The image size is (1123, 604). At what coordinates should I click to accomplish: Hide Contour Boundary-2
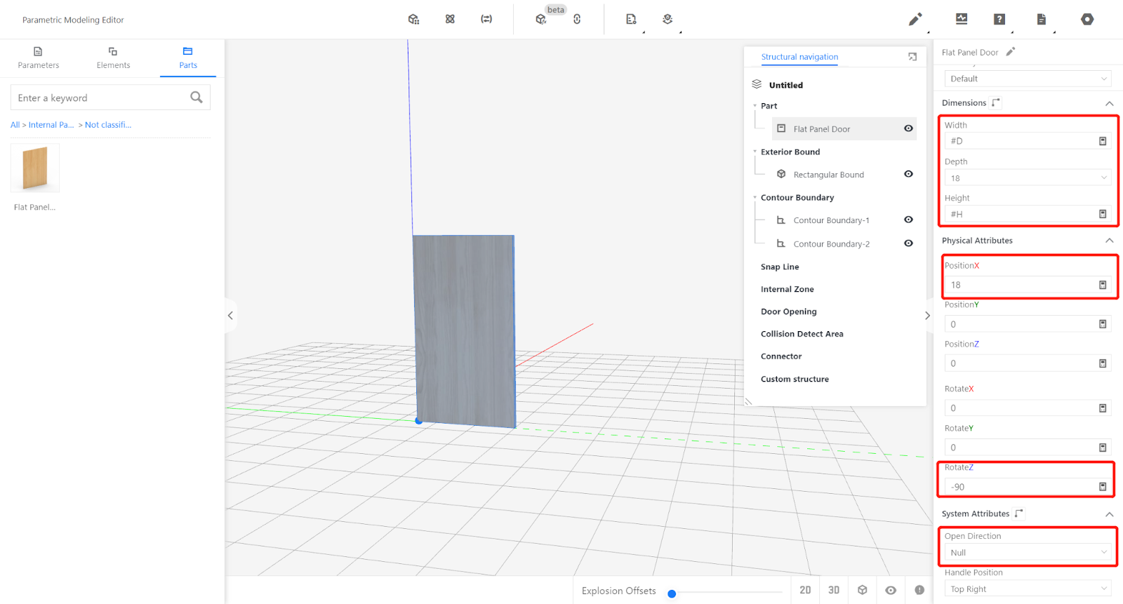(908, 243)
